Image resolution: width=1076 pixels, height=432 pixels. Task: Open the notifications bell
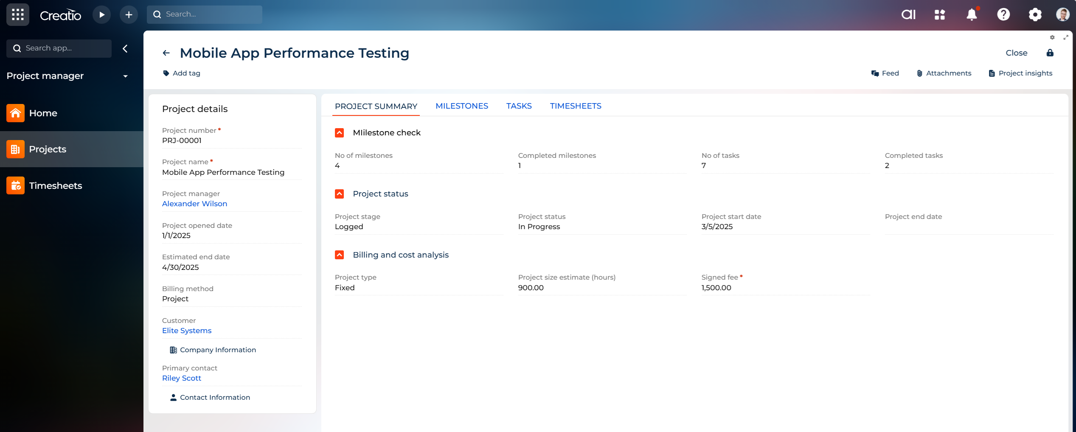972,14
